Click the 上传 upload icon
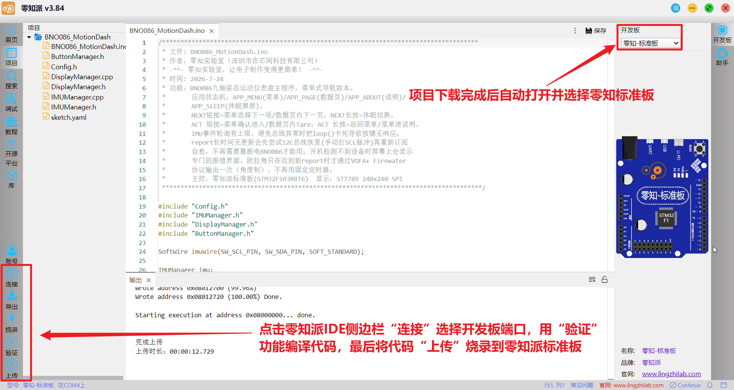 click(x=11, y=369)
